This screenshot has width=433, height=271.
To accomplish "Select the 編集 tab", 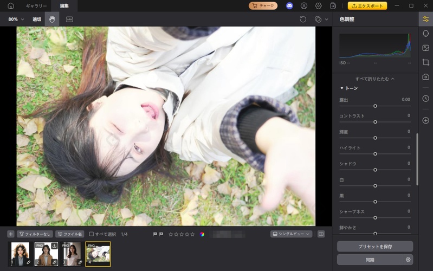I will pos(64,6).
